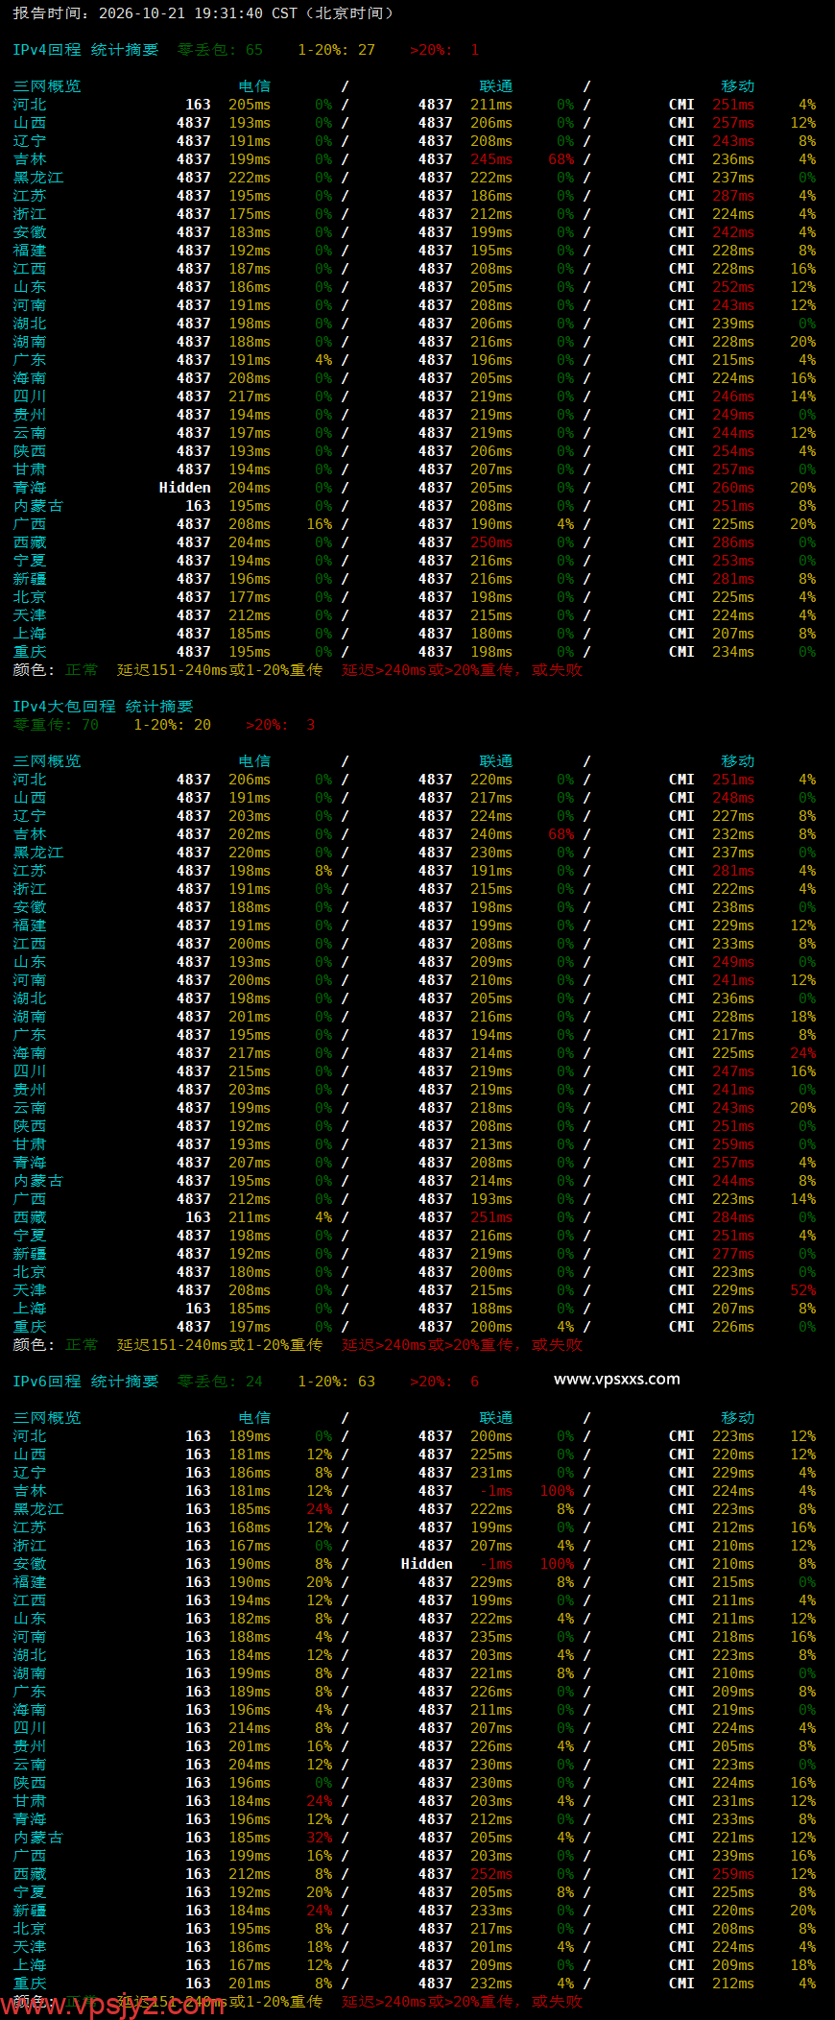The image size is (835, 2020).
Task: Click the "联通" header in the IPv4回程 table
Action: point(496,86)
